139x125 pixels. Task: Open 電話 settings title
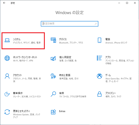(108, 39)
